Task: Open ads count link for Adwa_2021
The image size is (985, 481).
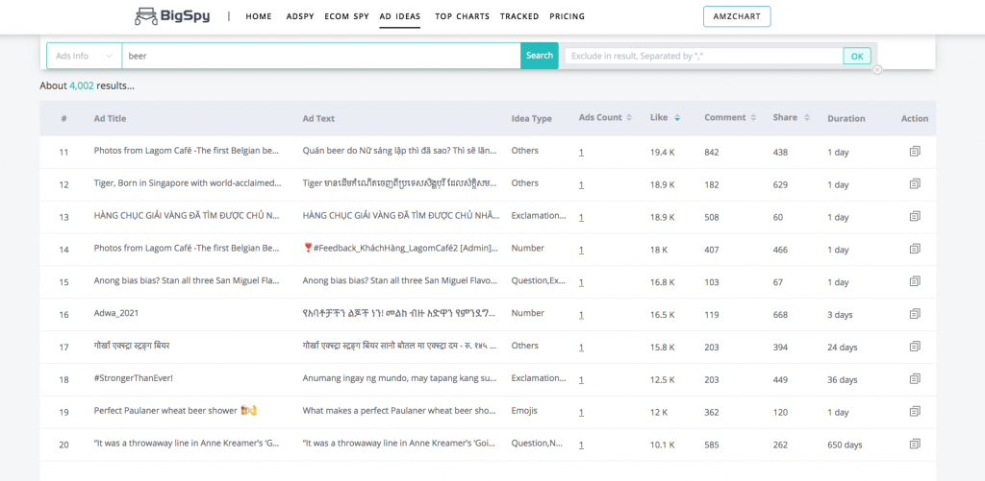Action: coord(581,315)
